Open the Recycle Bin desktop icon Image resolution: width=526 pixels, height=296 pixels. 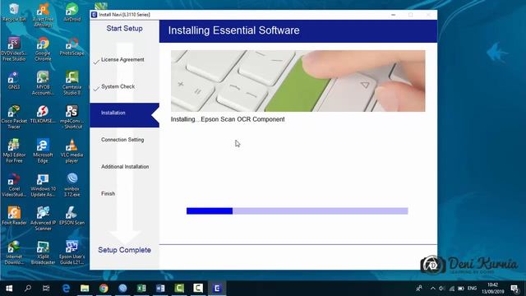tap(14, 12)
